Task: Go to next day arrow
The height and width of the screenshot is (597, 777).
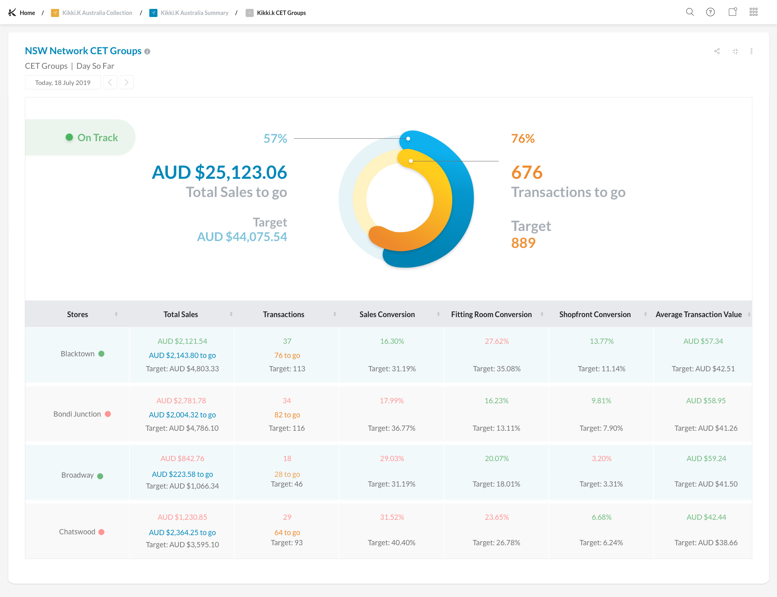Action: (x=127, y=83)
